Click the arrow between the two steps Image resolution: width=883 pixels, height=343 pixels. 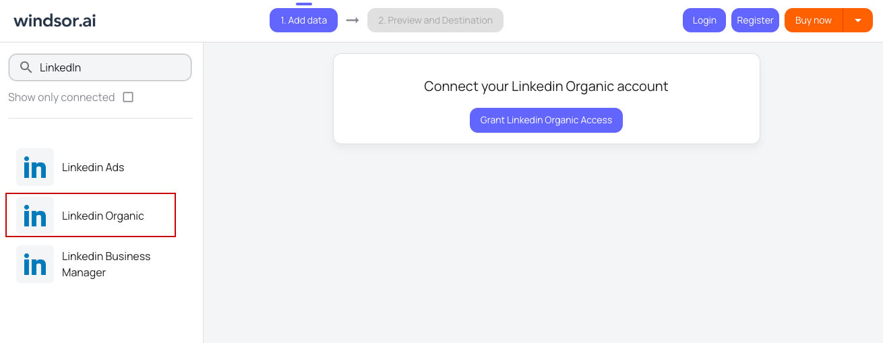pyautogui.click(x=352, y=20)
